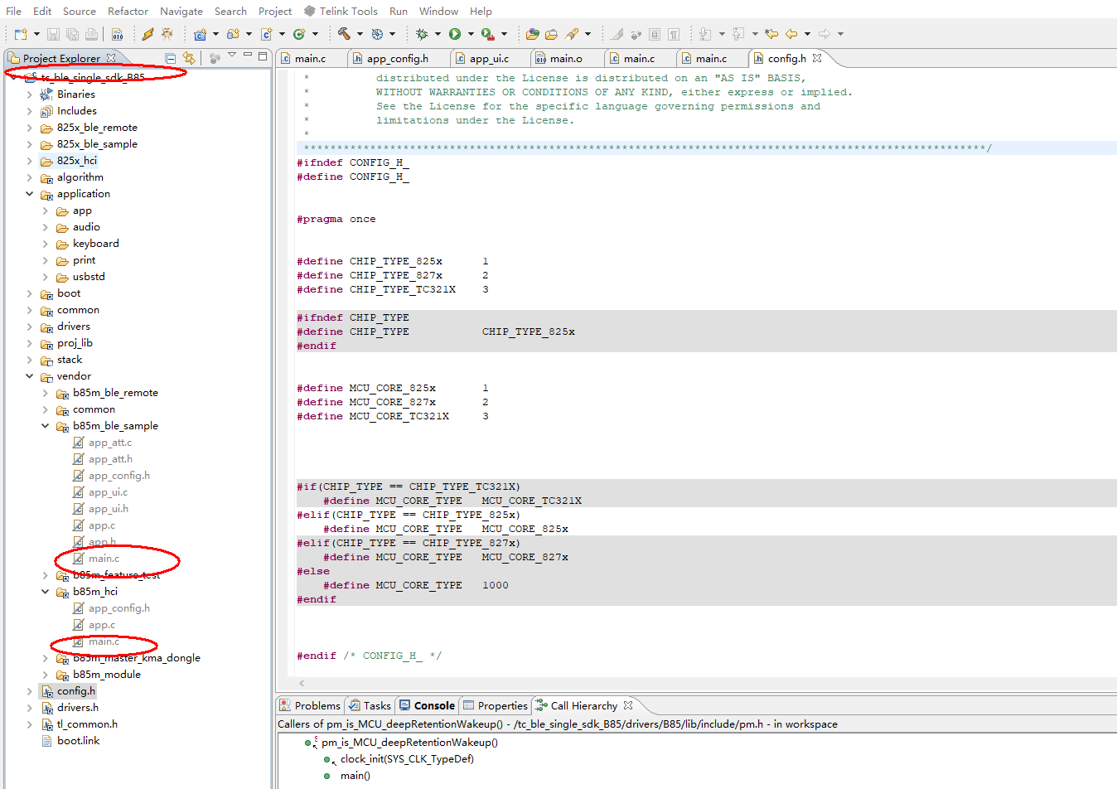The height and width of the screenshot is (789, 1117).
Task: Click the Print toolbar icon
Action: tap(91, 34)
